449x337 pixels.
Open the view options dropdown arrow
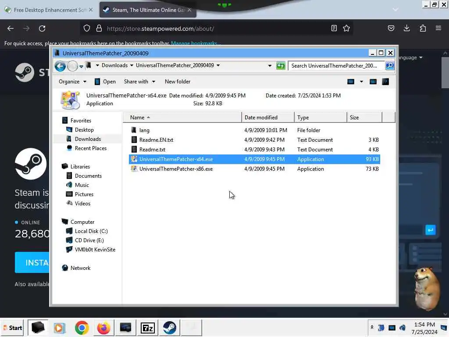361,82
